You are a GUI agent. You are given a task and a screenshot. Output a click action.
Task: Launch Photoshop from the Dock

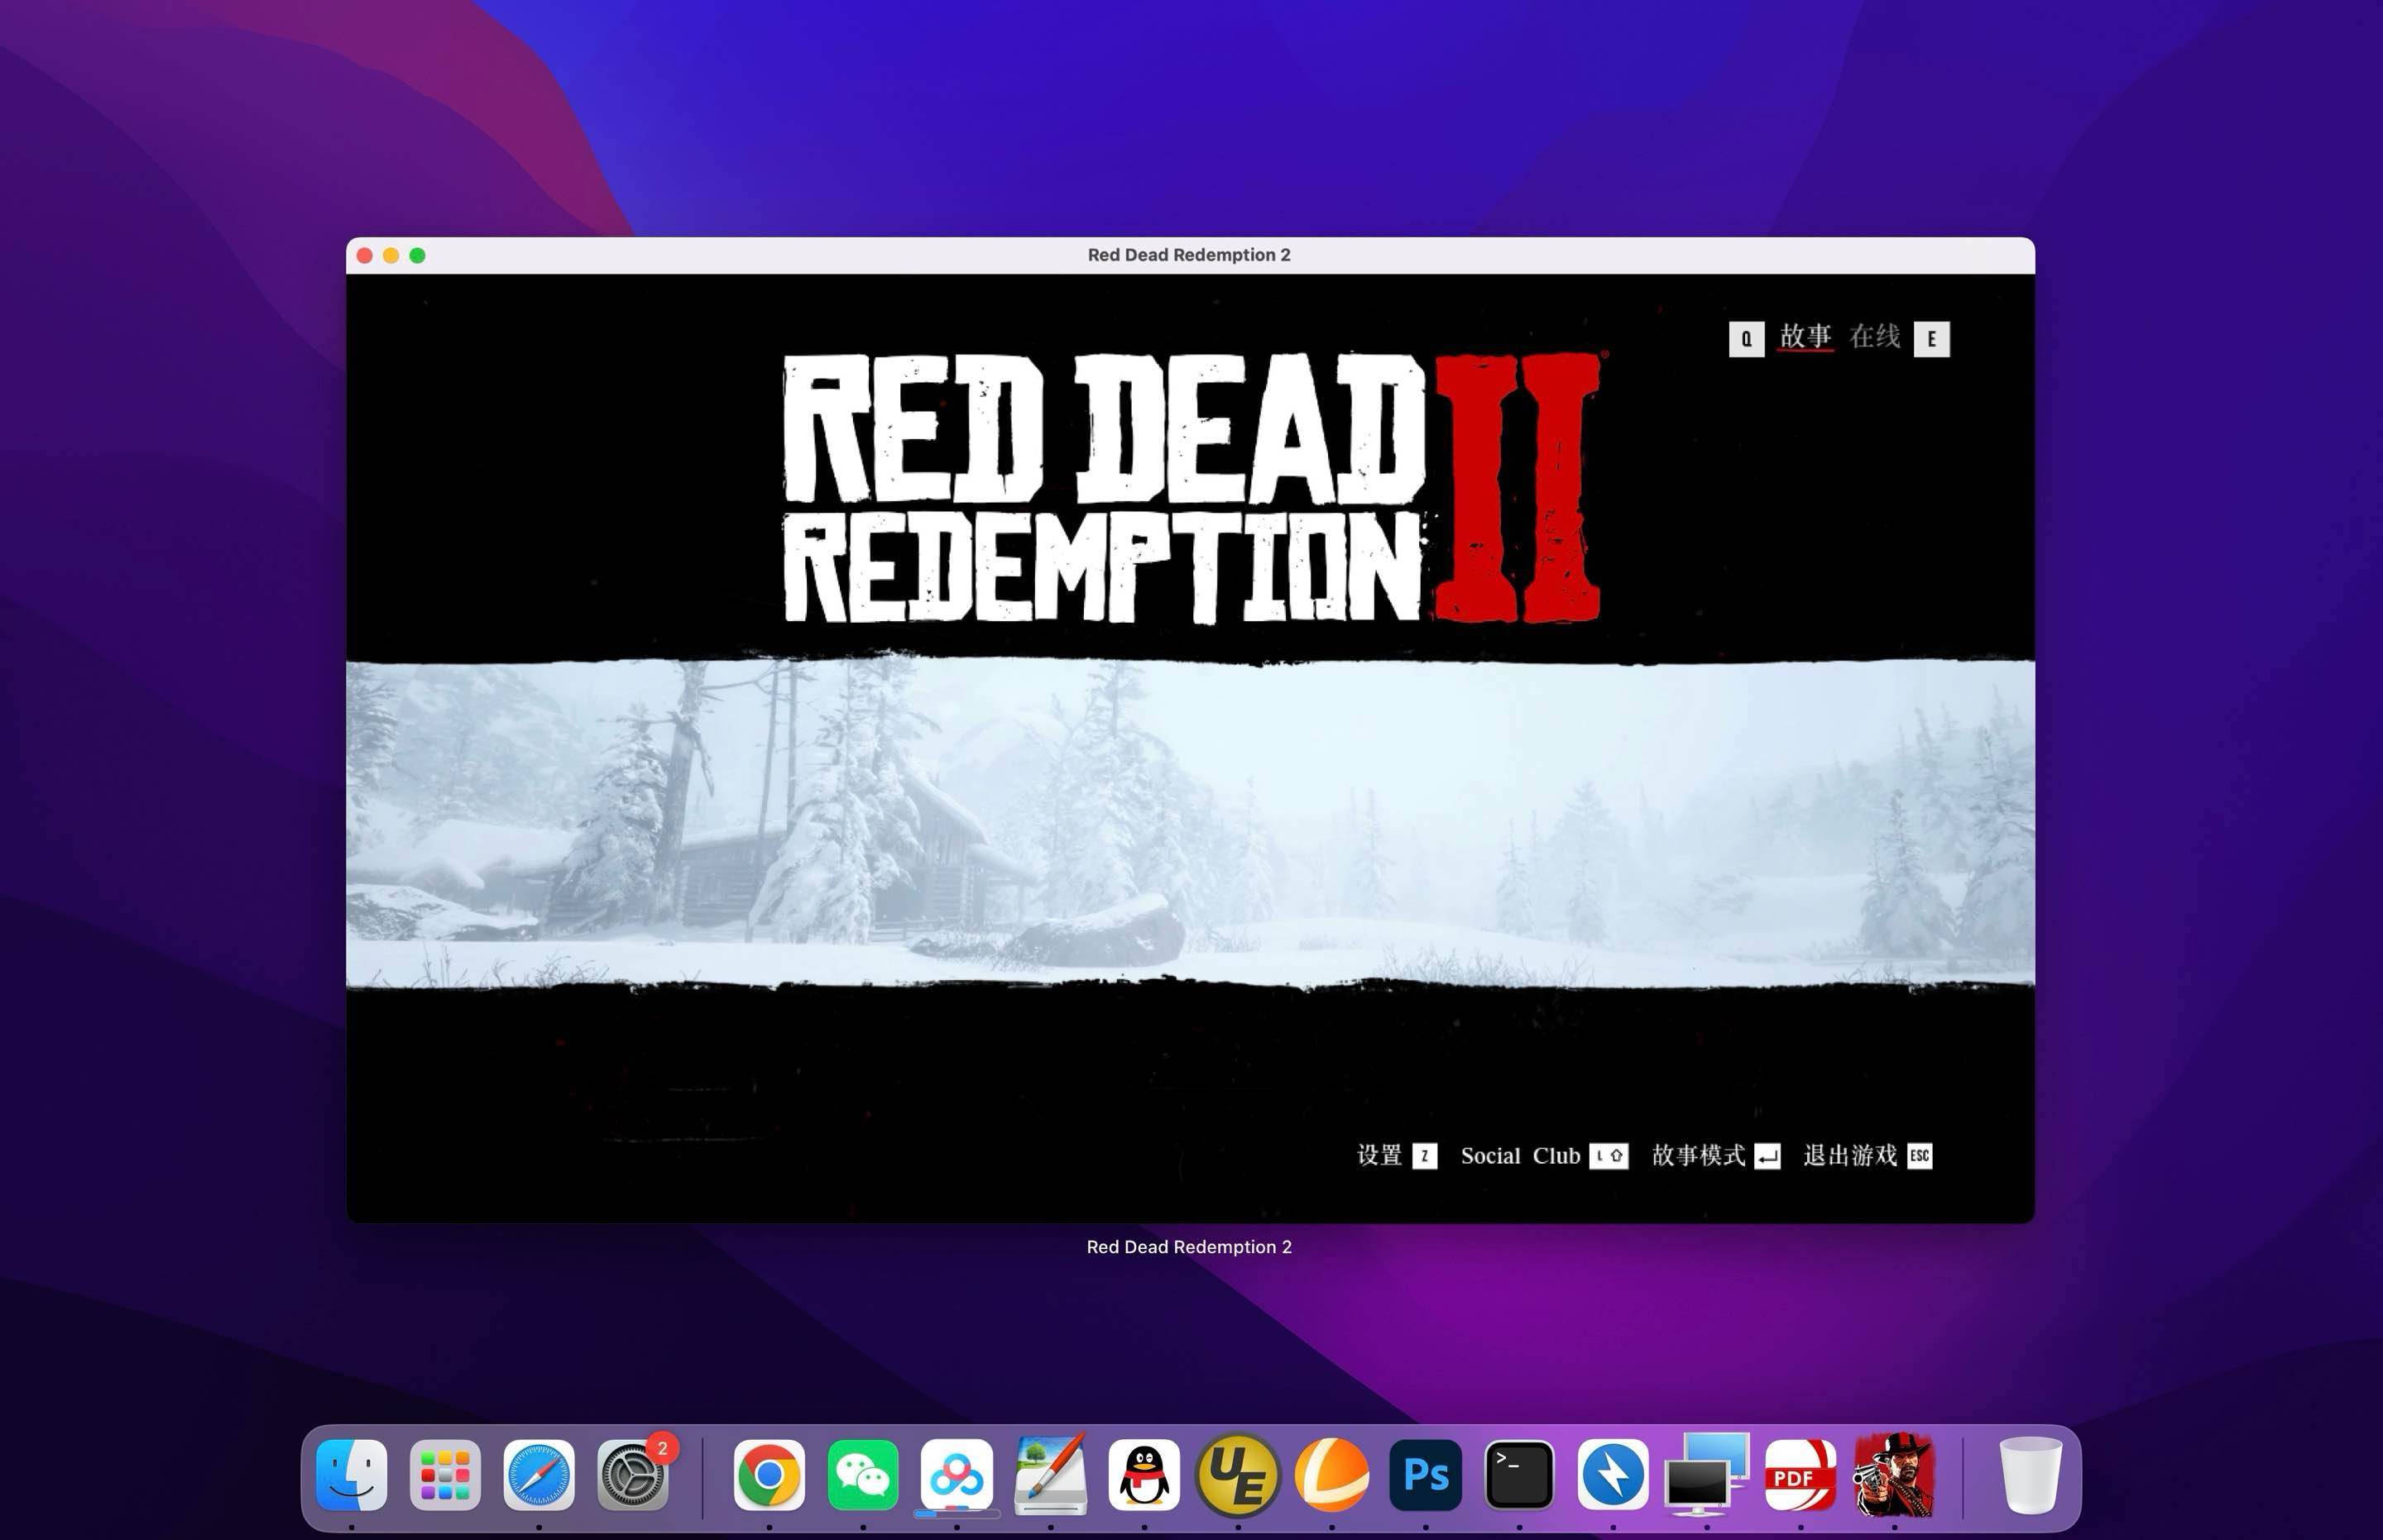pos(1426,1475)
